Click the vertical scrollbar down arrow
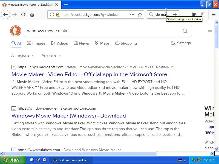Viewport: 219px width, 164px height. coord(217,149)
